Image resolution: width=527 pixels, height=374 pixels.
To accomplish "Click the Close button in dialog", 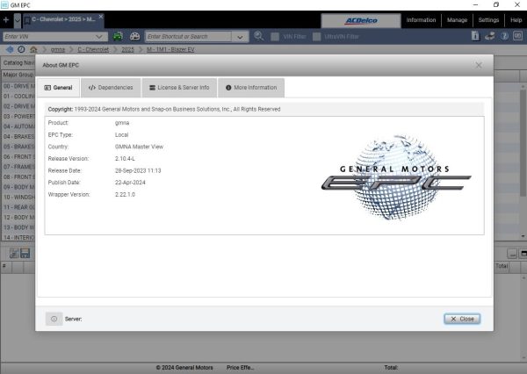I will [462, 319].
